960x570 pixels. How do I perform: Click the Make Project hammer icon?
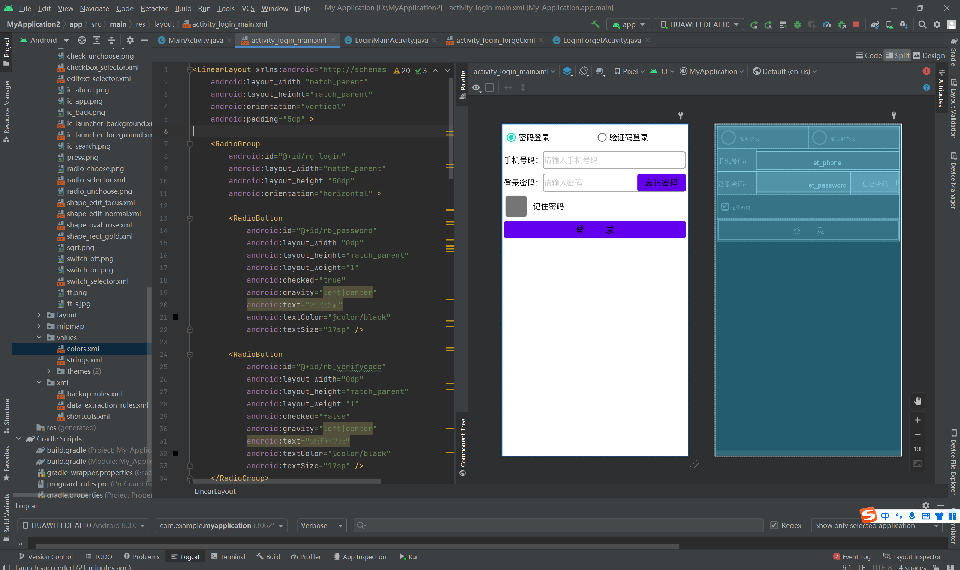pos(595,24)
